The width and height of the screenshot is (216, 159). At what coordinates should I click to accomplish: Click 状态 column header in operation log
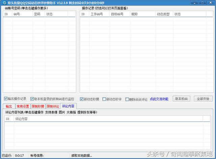pos(190,14)
